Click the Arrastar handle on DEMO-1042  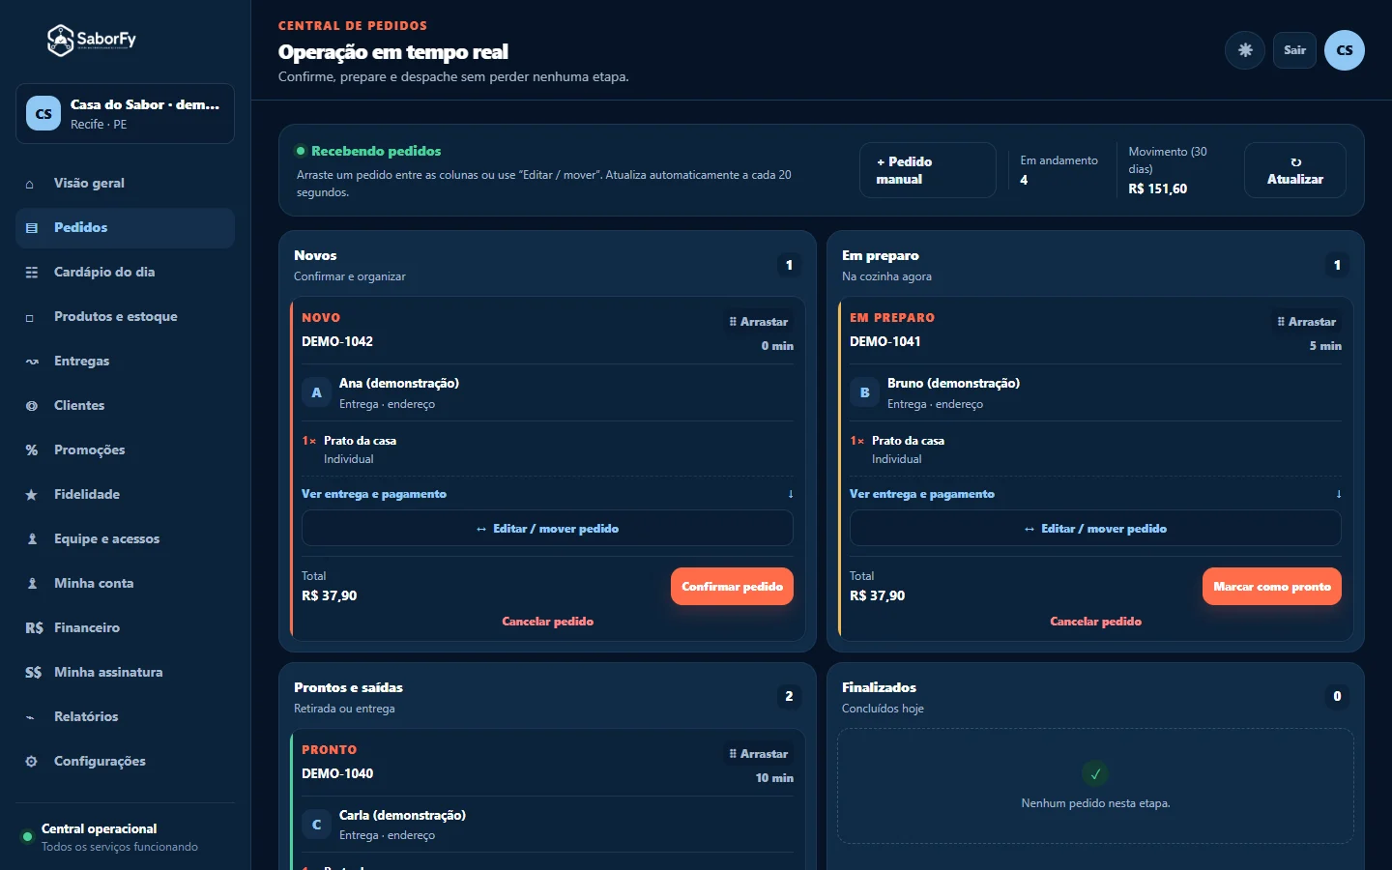point(758,322)
